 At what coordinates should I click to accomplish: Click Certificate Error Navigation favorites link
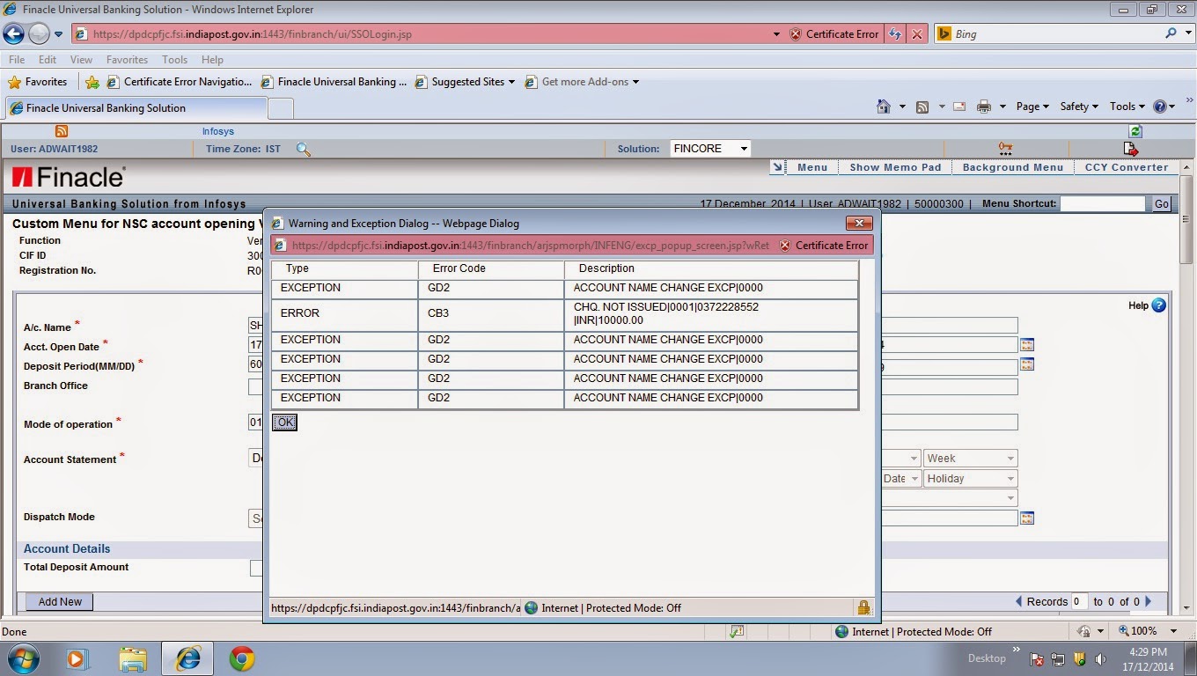180,82
